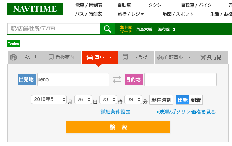Open the minute dropdown showing 39
Image resolution: width=232 pixels, height=146 pixels.
(x=133, y=99)
